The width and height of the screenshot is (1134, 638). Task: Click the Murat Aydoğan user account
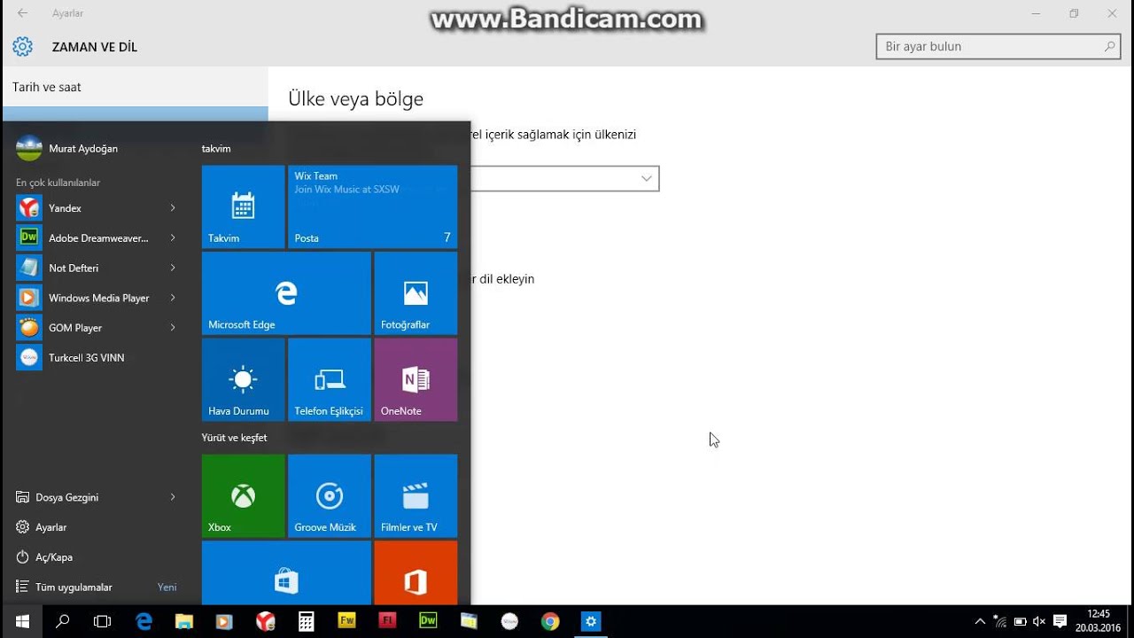66,148
